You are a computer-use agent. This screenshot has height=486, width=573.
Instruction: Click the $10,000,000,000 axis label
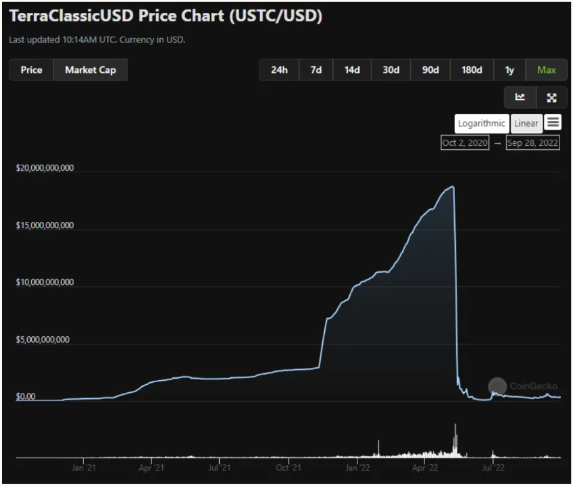(x=45, y=282)
